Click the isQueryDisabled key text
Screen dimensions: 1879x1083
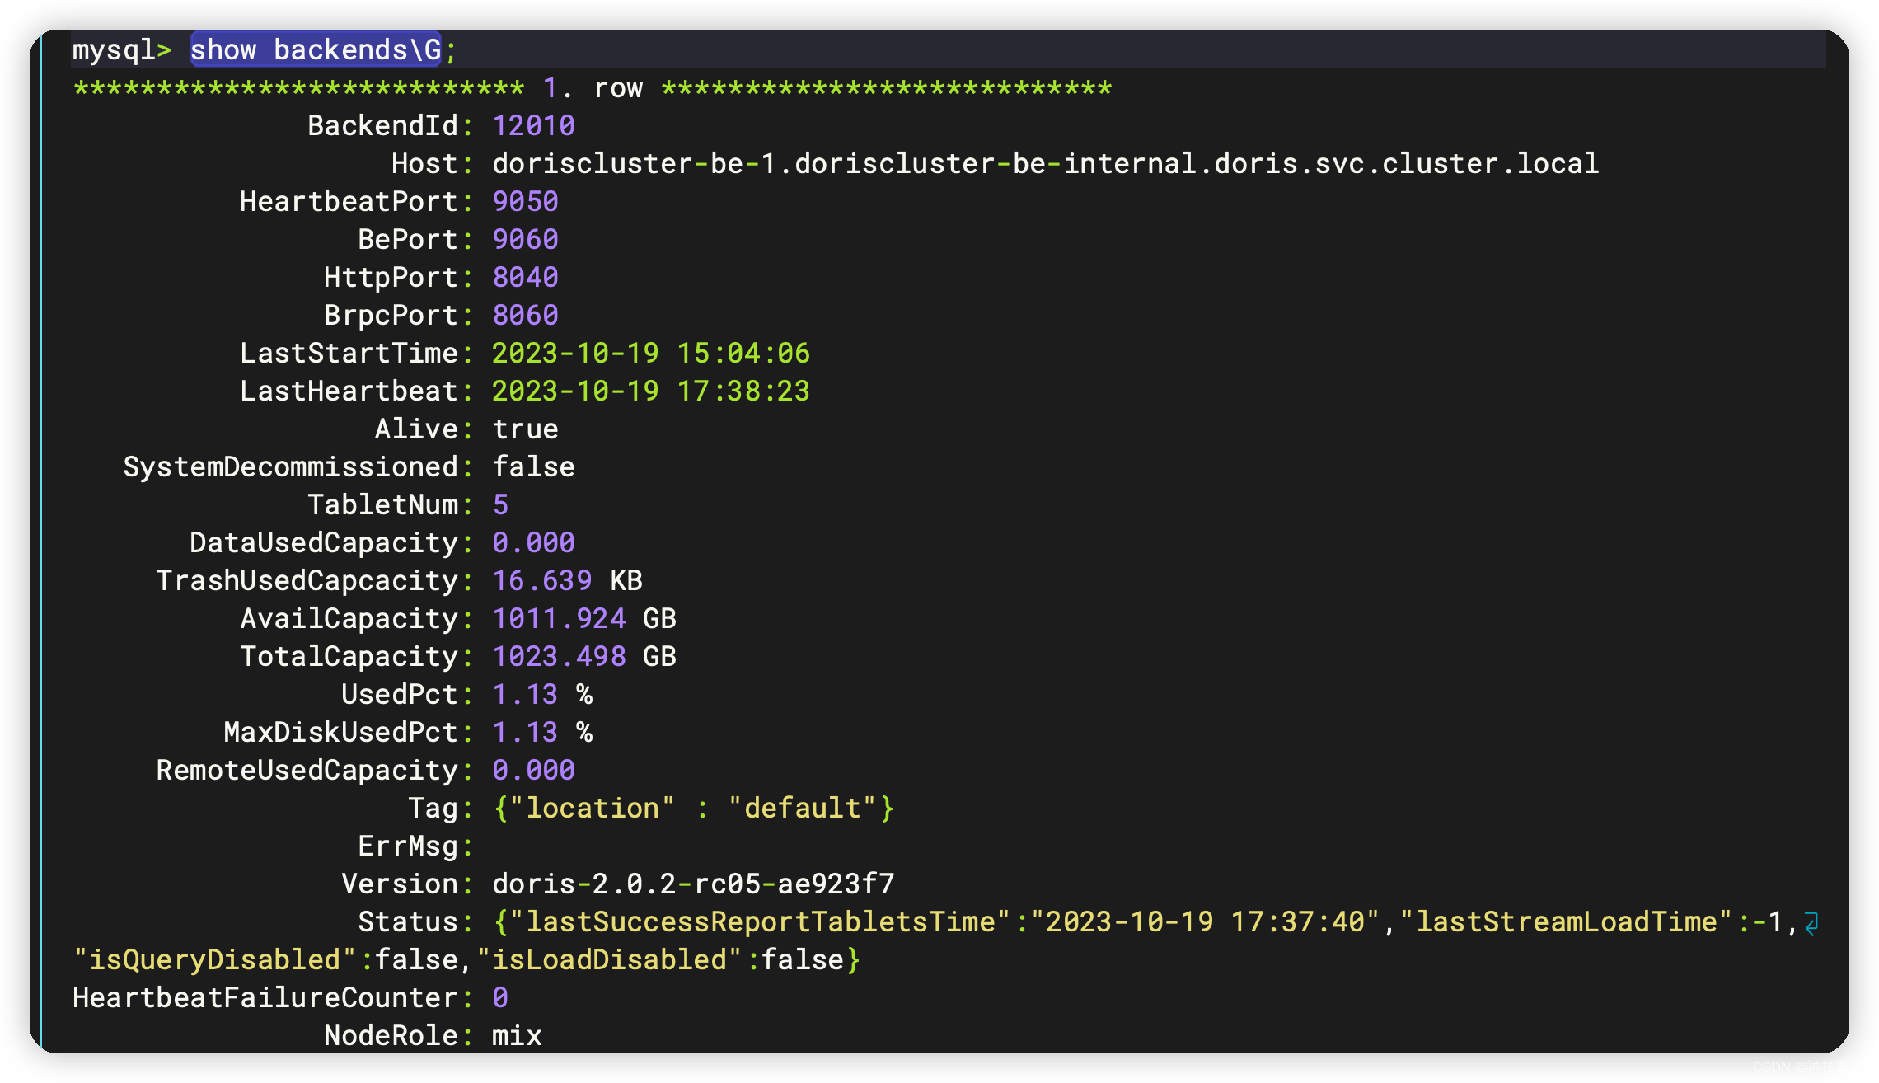pyautogui.click(x=214, y=960)
